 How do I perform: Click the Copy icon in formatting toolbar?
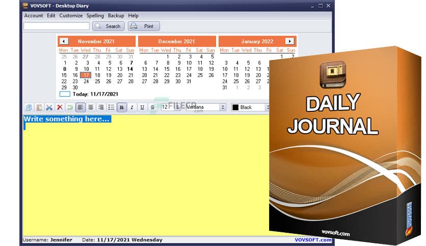(x=29, y=107)
